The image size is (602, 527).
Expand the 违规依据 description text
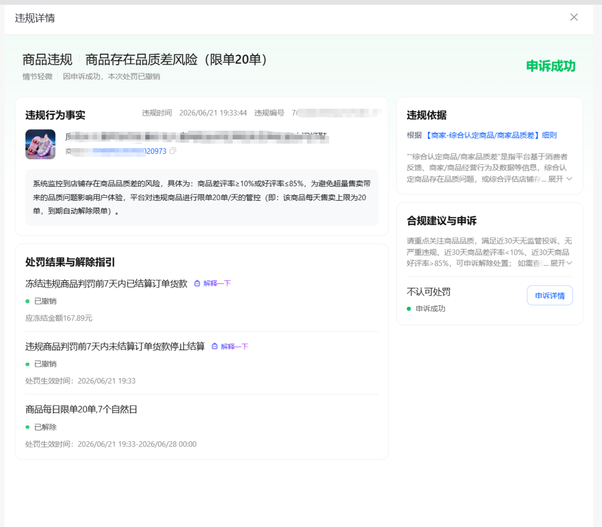point(560,179)
